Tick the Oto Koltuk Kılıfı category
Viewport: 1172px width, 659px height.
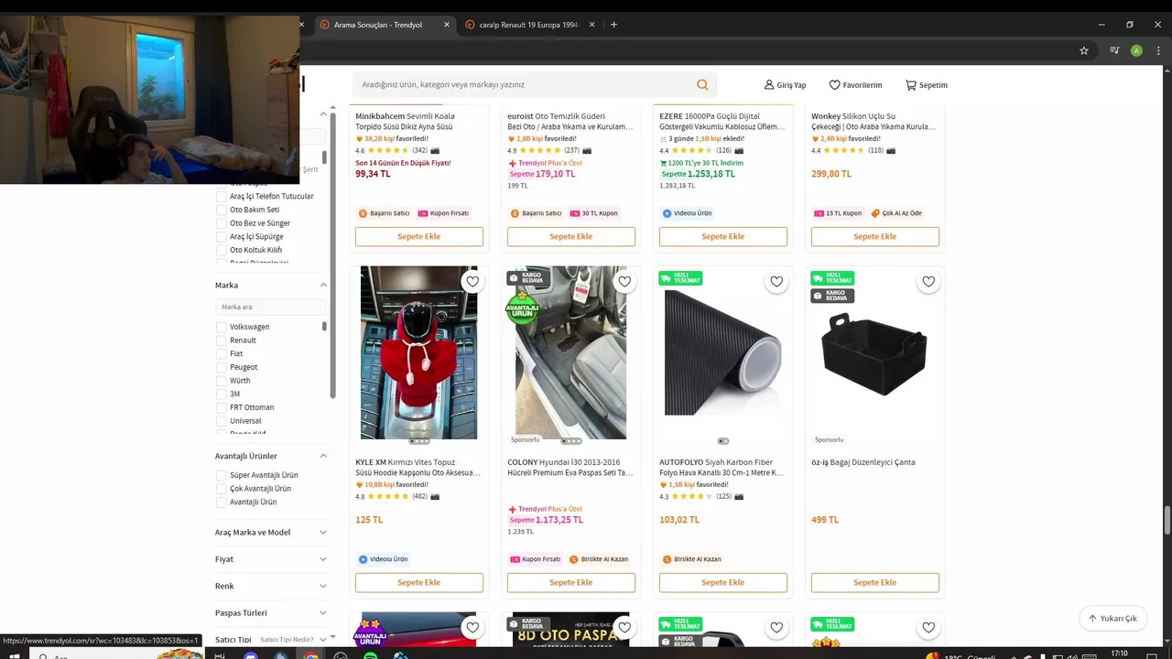click(x=221, y=250)
